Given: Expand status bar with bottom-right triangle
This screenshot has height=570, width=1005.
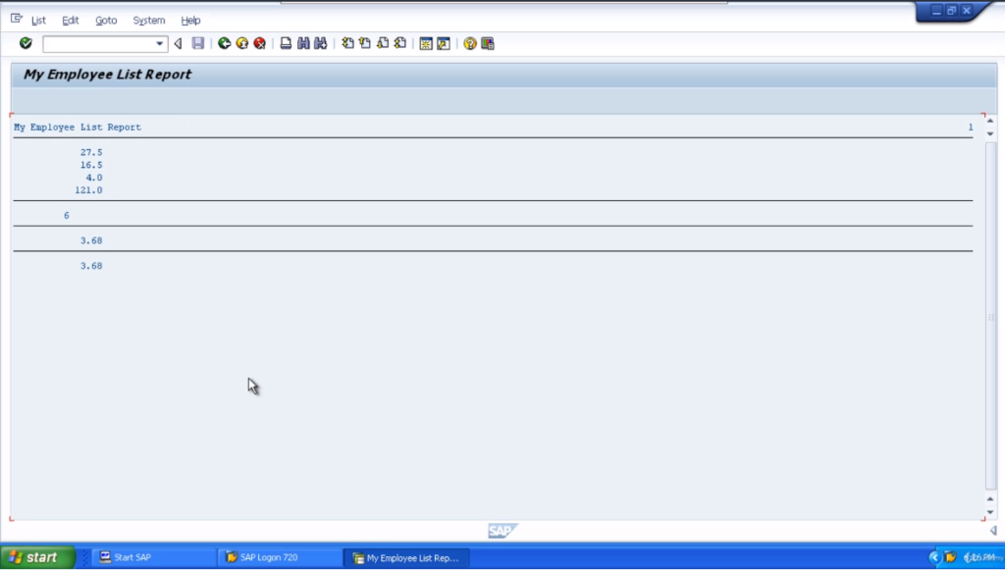Looking at the screenshot, I should click(993, 531).
